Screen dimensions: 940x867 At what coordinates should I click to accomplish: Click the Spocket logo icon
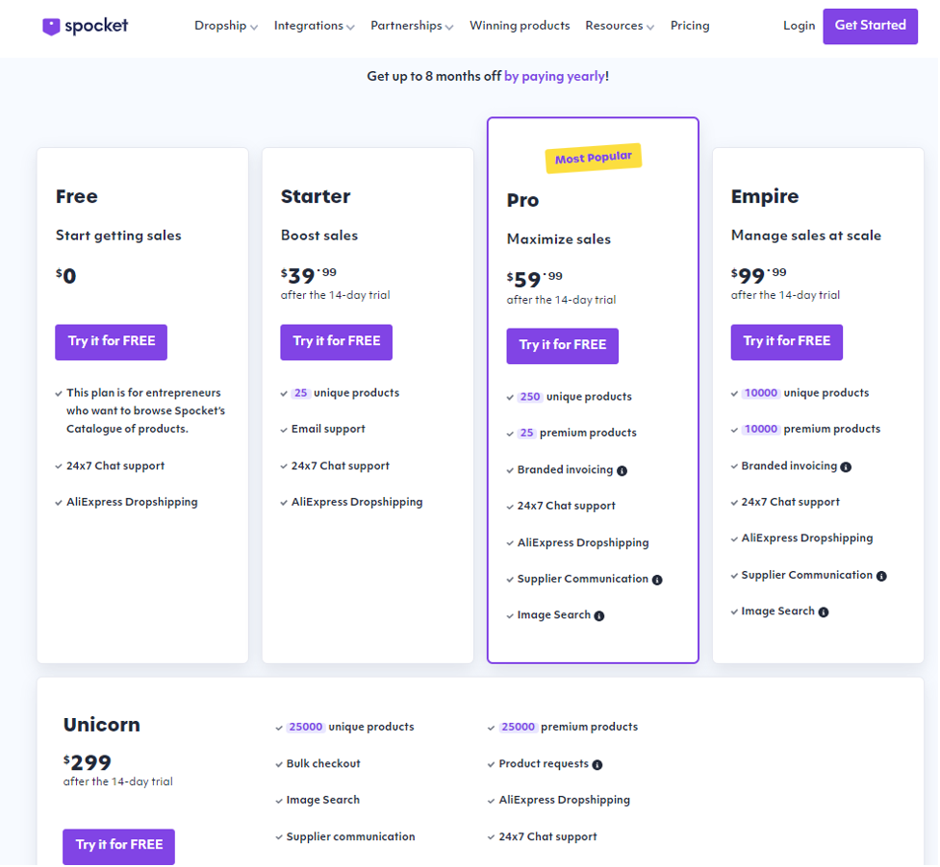(x=51, y=27)
